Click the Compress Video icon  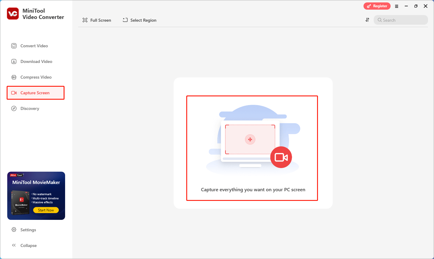[14, 77]
